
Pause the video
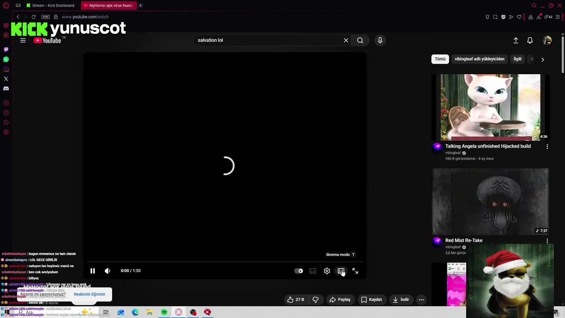pyautogui.click(x=93, y=271)
